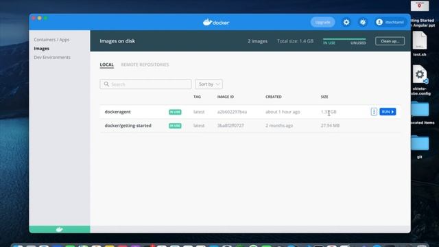Image resolution: width=439 pixels, height=247 pixels.
Task: Click the IN USE / UNUSED usage bar
Action: 344,41
